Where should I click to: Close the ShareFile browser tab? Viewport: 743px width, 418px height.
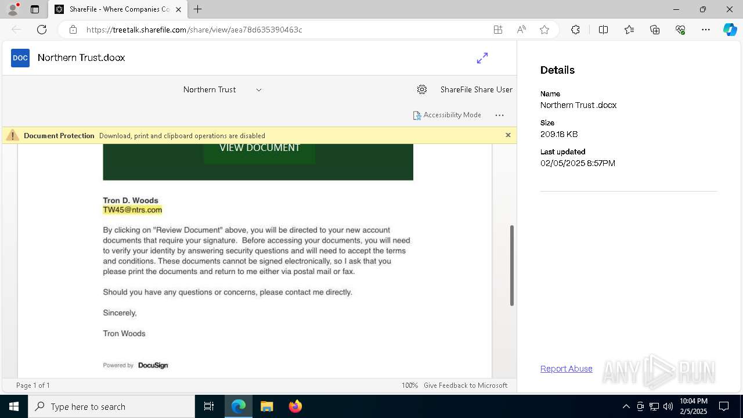pos(178,9)
